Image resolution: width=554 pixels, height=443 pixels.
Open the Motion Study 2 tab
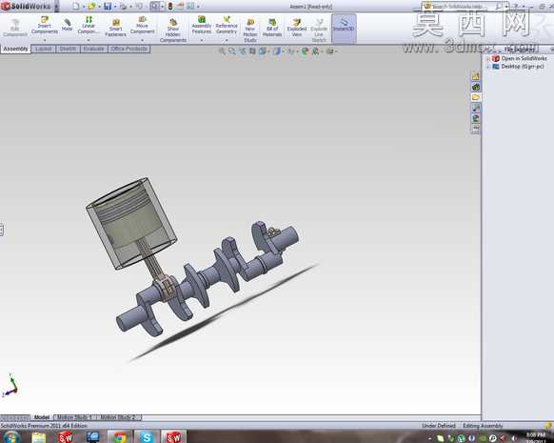click(118, 417)
